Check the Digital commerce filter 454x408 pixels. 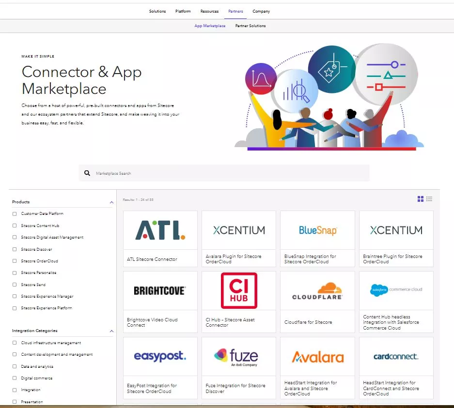coord(15,378)
